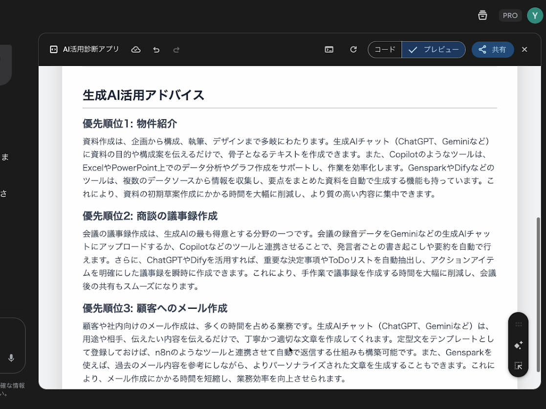
Task: Open the Y account avatar
Action: 535,16
